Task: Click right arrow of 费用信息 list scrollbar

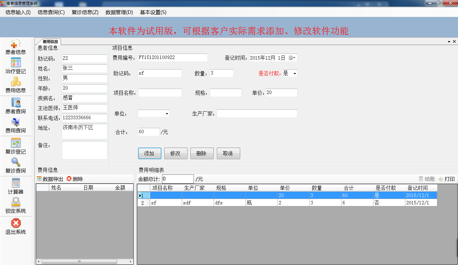Action: pos(131,261)
